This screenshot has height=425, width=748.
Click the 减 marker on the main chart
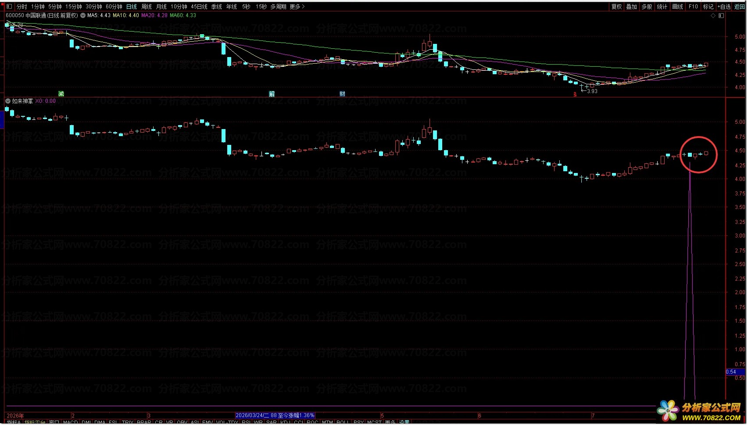(x=61, y=94)
